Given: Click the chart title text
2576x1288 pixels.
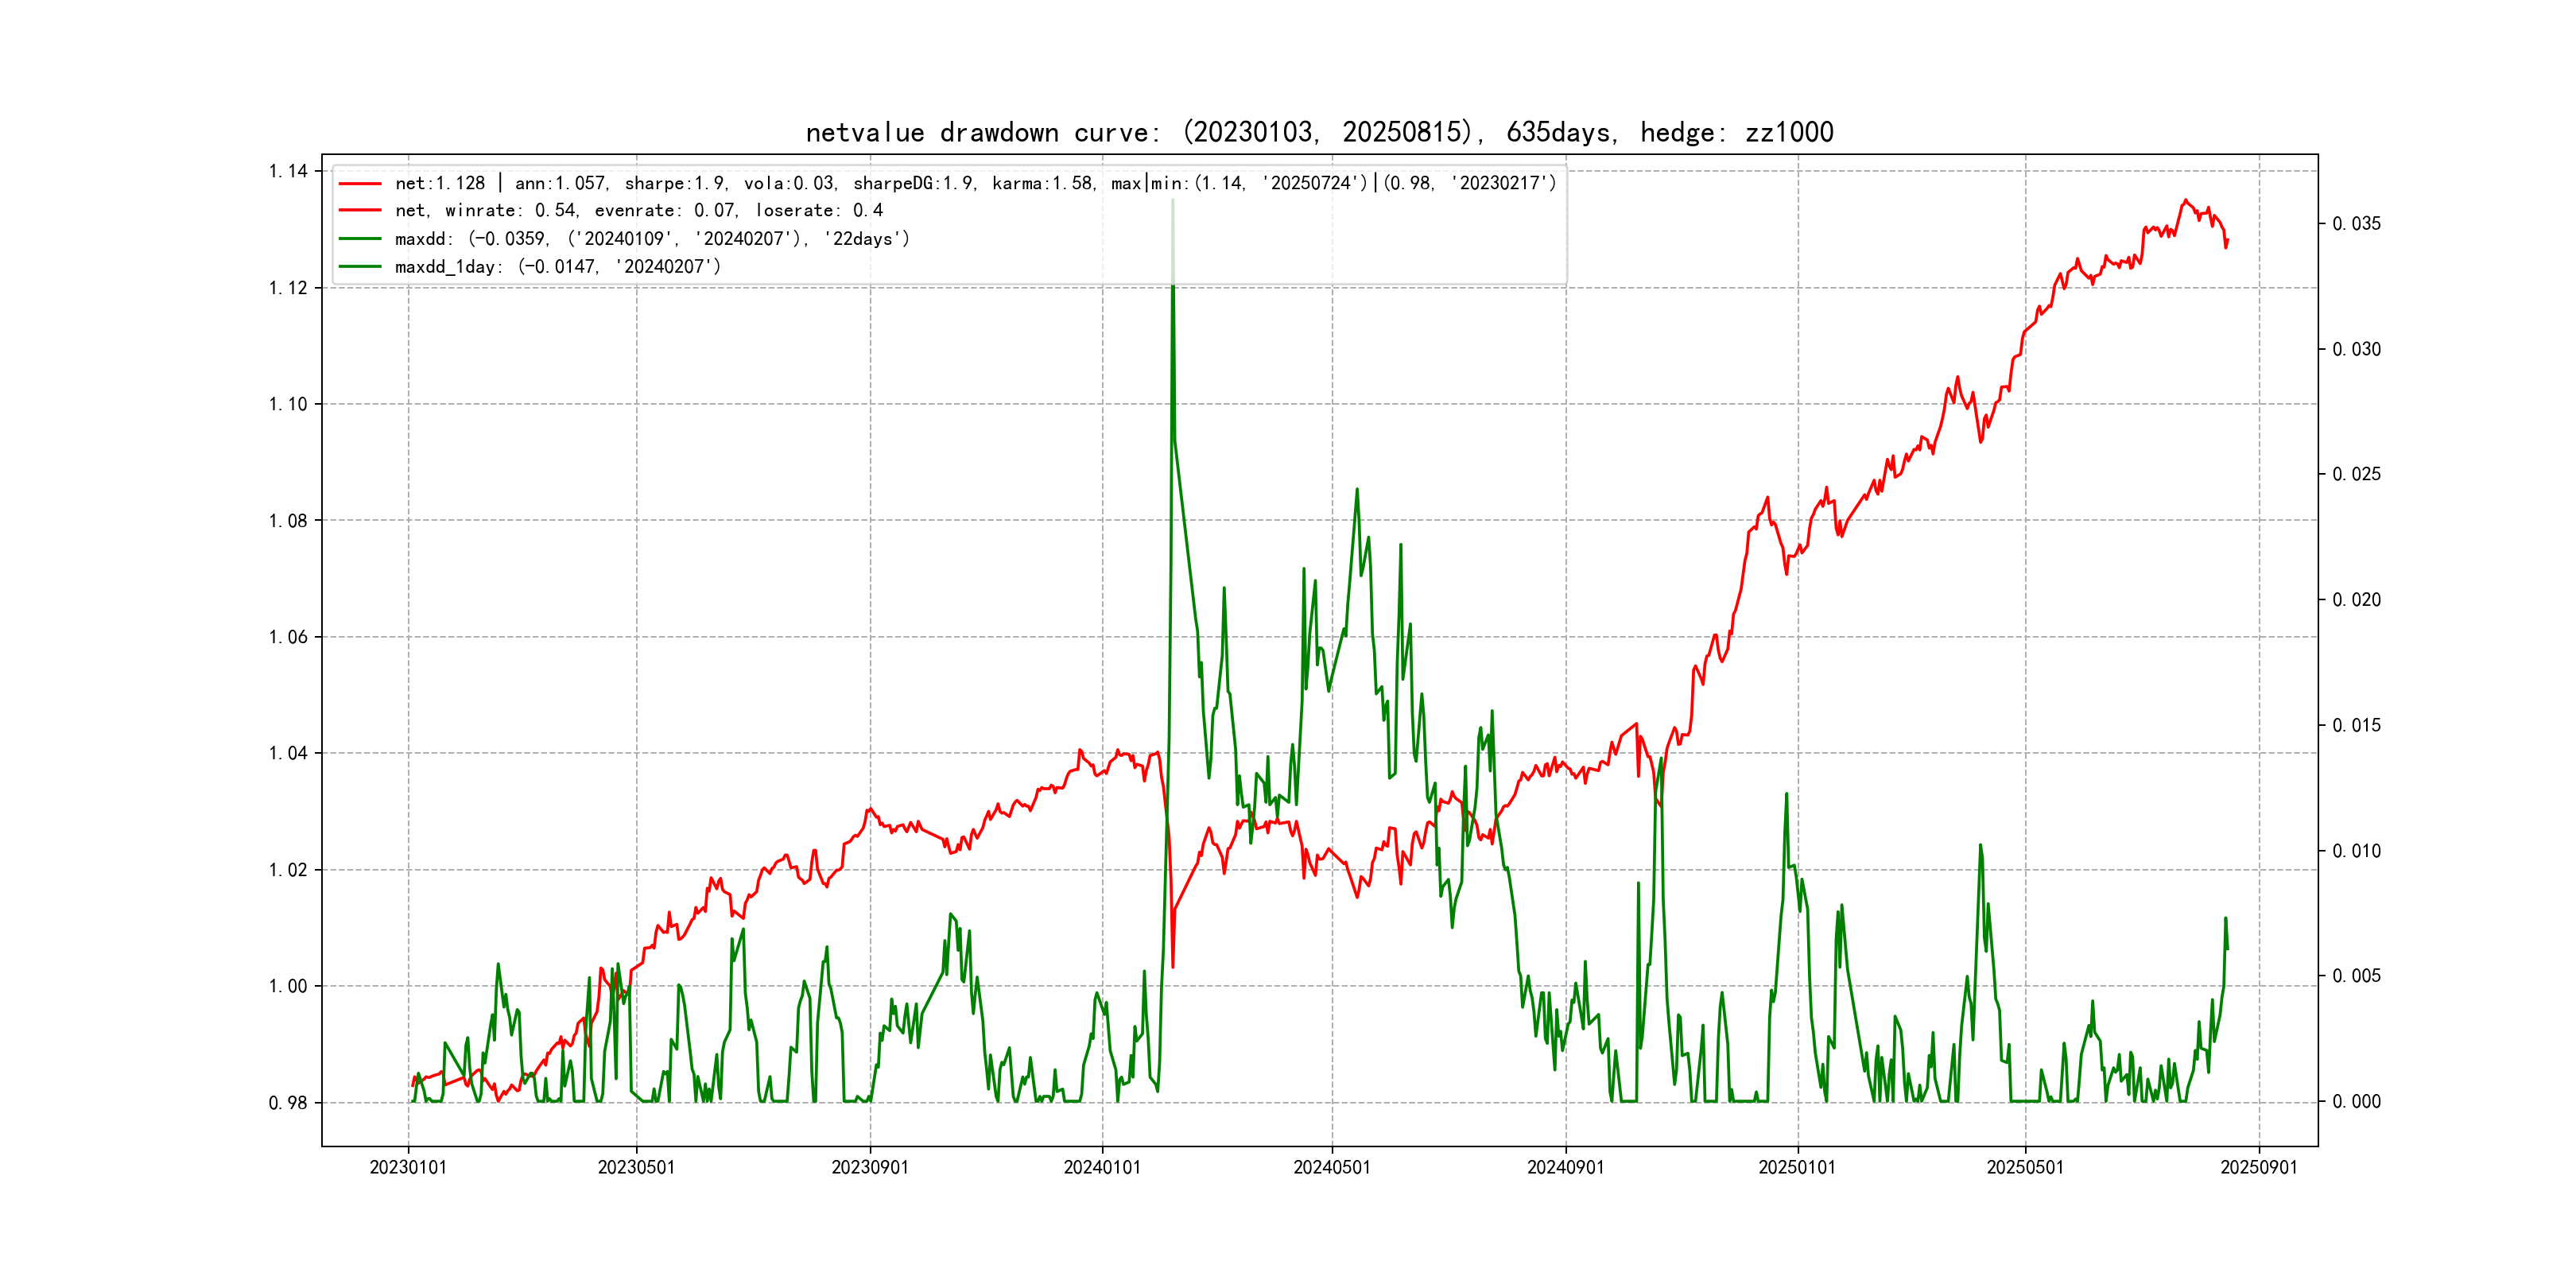Looking at the screenshot, I should (x=1319, y=132).
